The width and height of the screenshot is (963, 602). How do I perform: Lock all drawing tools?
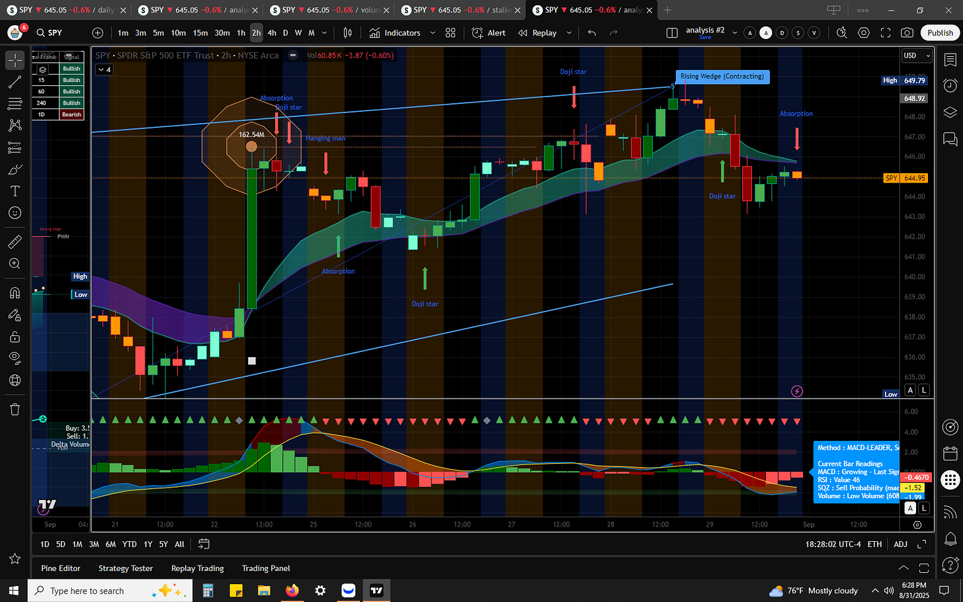(x=15, y=337)
